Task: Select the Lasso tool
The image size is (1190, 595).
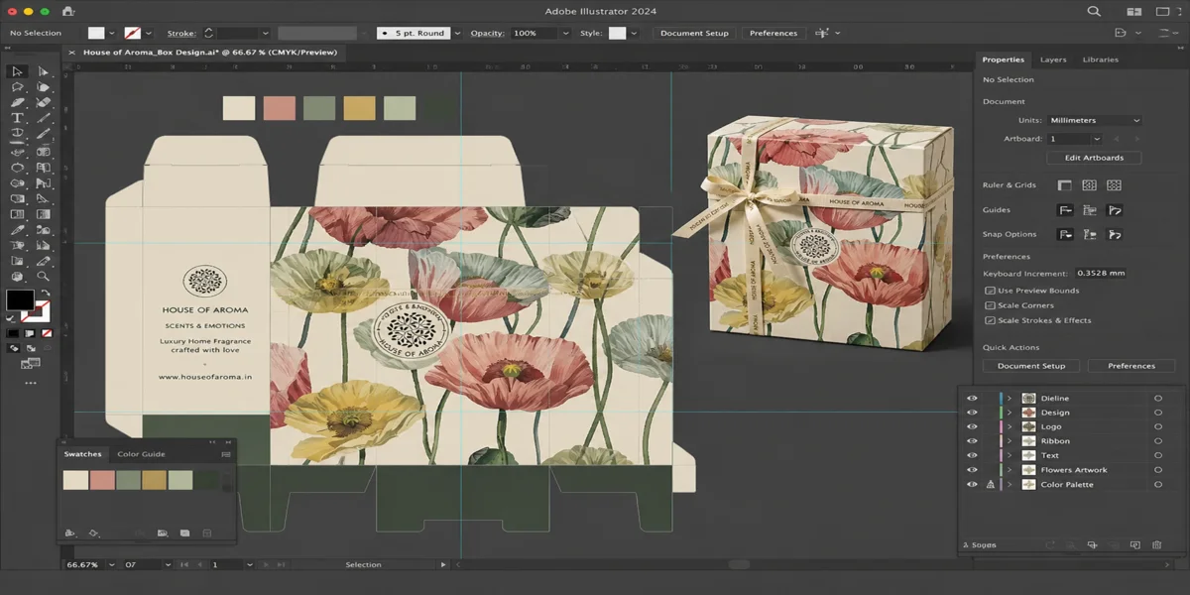Action: tap(18, 86)
